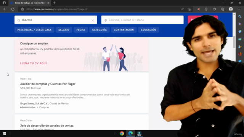The image size is (244, 137).
Task: Open browser extensions menu
Action: 206,9
